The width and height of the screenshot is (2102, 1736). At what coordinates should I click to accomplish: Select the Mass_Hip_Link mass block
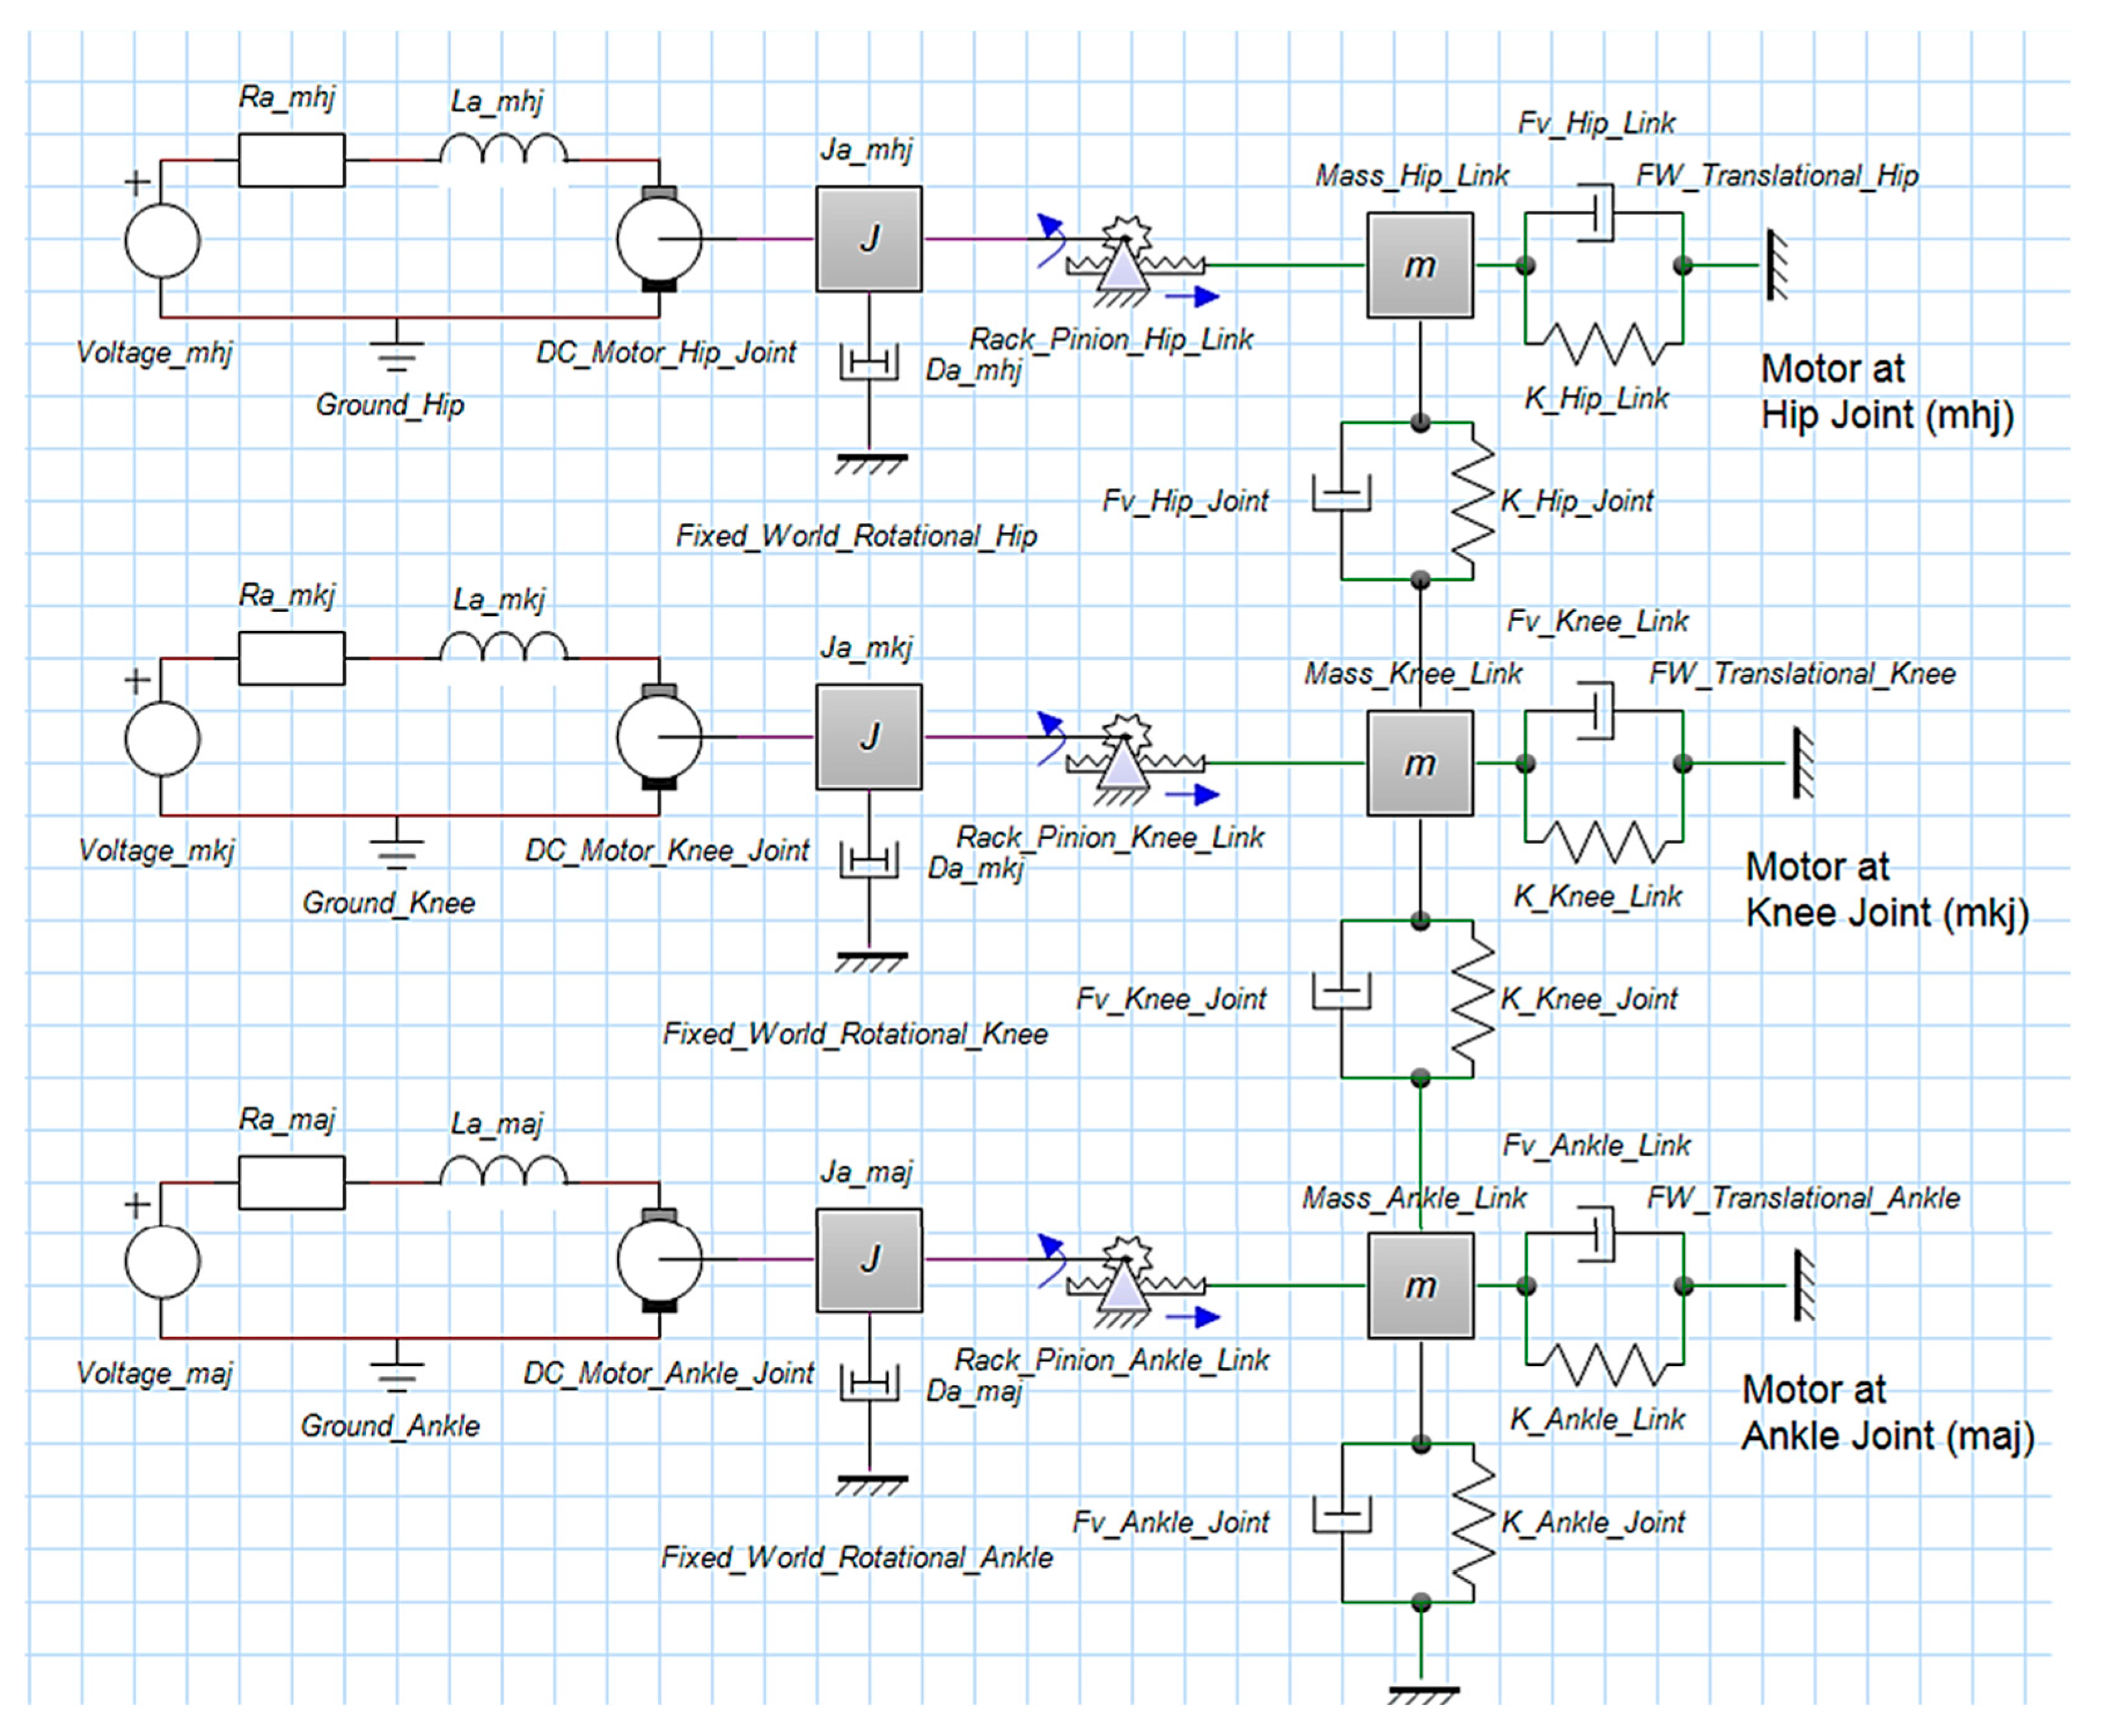[x=1419, y=265]
